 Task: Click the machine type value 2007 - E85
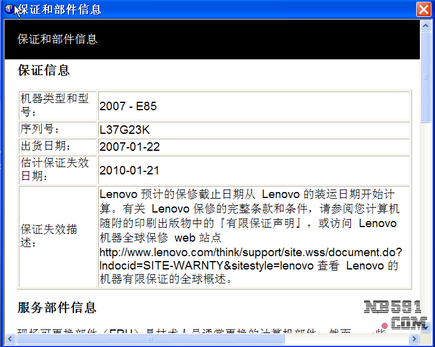click(x=128, y=107)
